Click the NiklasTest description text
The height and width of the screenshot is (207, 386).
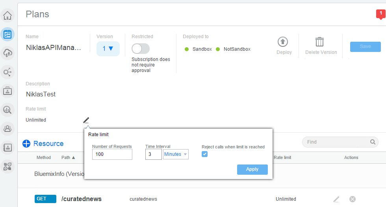[x=41, y=94]
